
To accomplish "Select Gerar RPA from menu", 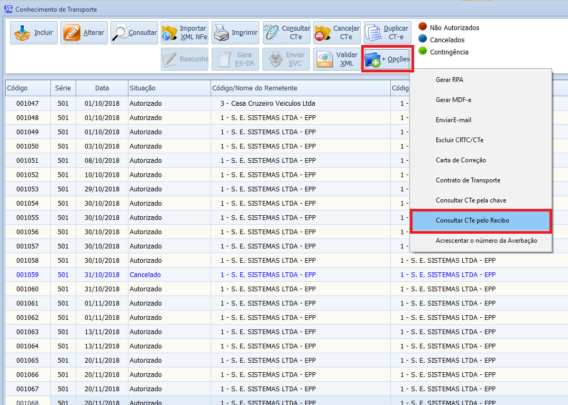I will tap(449, 80).
